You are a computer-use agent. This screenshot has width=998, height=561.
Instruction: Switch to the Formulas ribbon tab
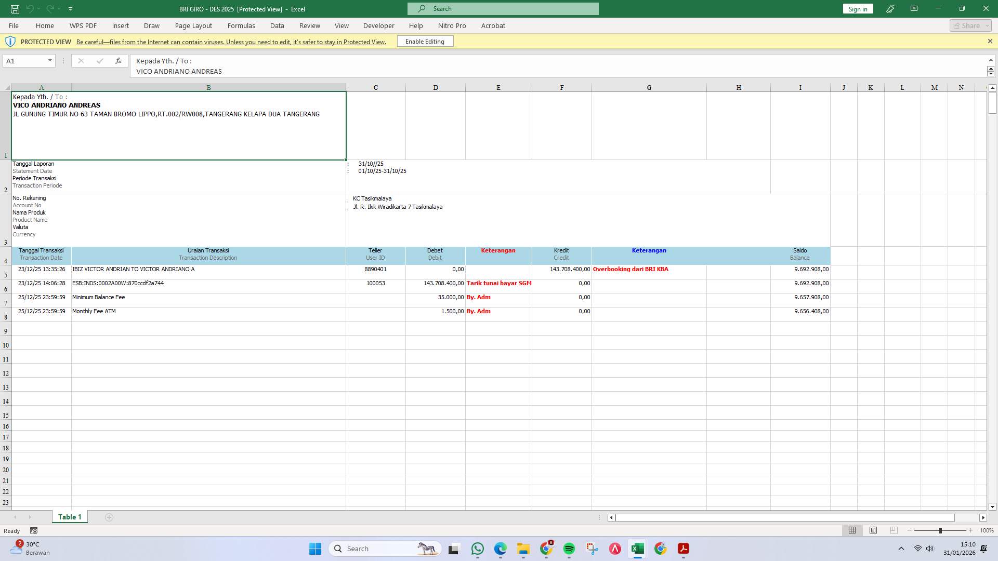tap(241, 25)
